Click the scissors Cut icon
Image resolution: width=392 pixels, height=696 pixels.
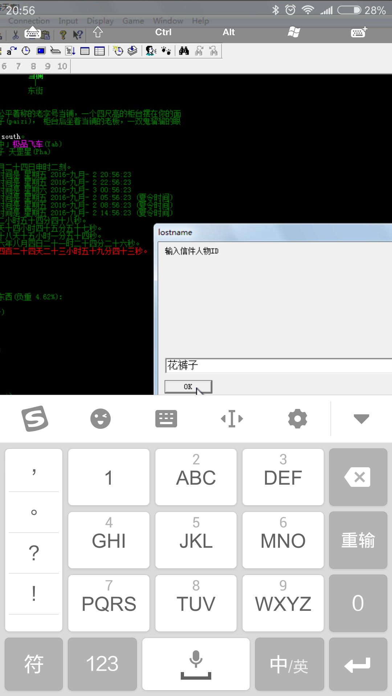16,35
